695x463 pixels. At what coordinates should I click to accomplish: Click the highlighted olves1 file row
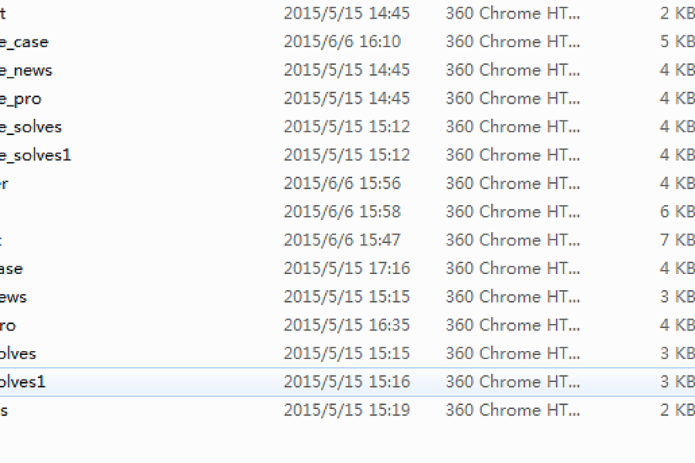(347, 382)
